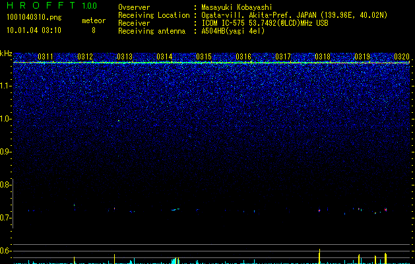Click the Ogata-vill. Akita-Pref. JAPAN location text
The height and width of the screenshot is (264, 415).
pyautogui.click(x=294, y=15)
